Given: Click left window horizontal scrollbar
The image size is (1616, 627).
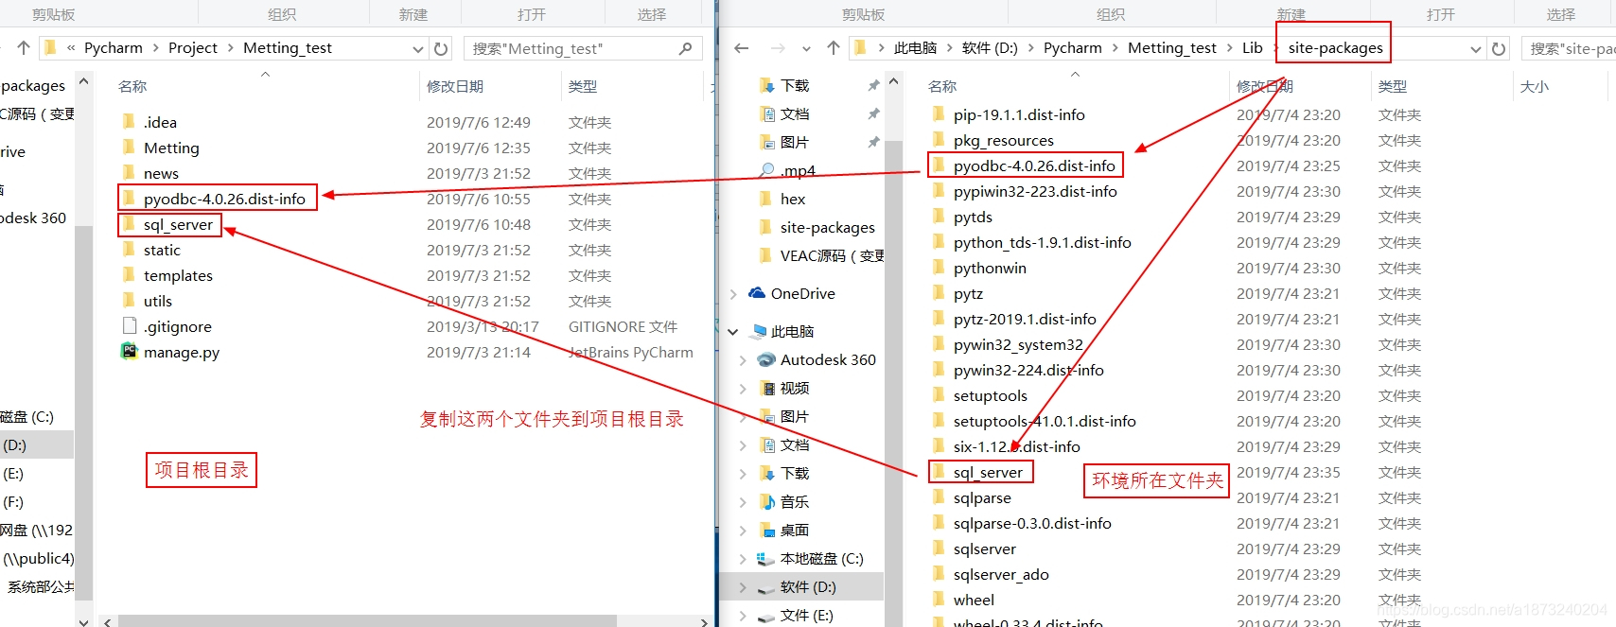Looking at the screenshot, I should coord(367,621).
